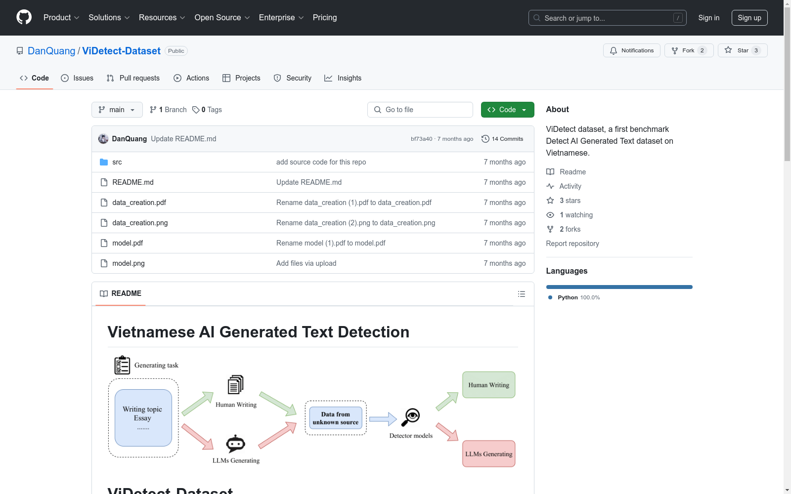Click the data_creation.pdf file icon
This screenshot has height=494, width=791.
click(104, 203)
